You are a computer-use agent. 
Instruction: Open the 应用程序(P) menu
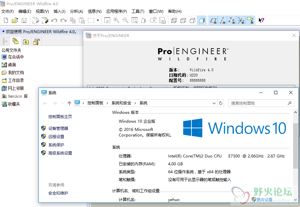[116, 11]
